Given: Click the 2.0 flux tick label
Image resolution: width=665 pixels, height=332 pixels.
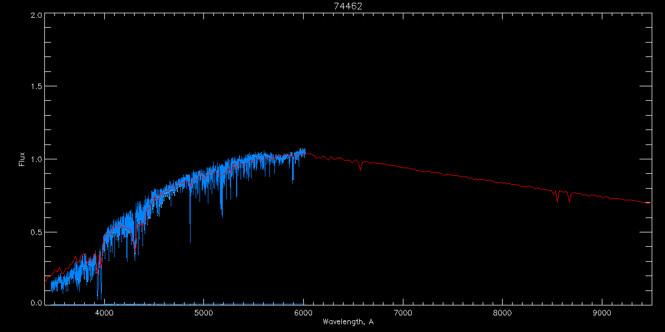Looking at the screenshot, I should [36, 15].
